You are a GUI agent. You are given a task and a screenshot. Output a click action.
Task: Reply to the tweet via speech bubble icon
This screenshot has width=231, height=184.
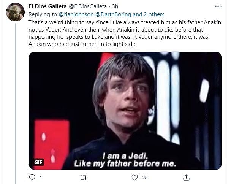click(32, 177)
